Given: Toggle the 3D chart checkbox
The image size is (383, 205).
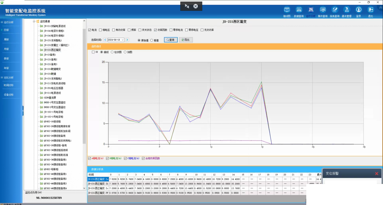Looking at the screenshot, I should tap(93, 52).
